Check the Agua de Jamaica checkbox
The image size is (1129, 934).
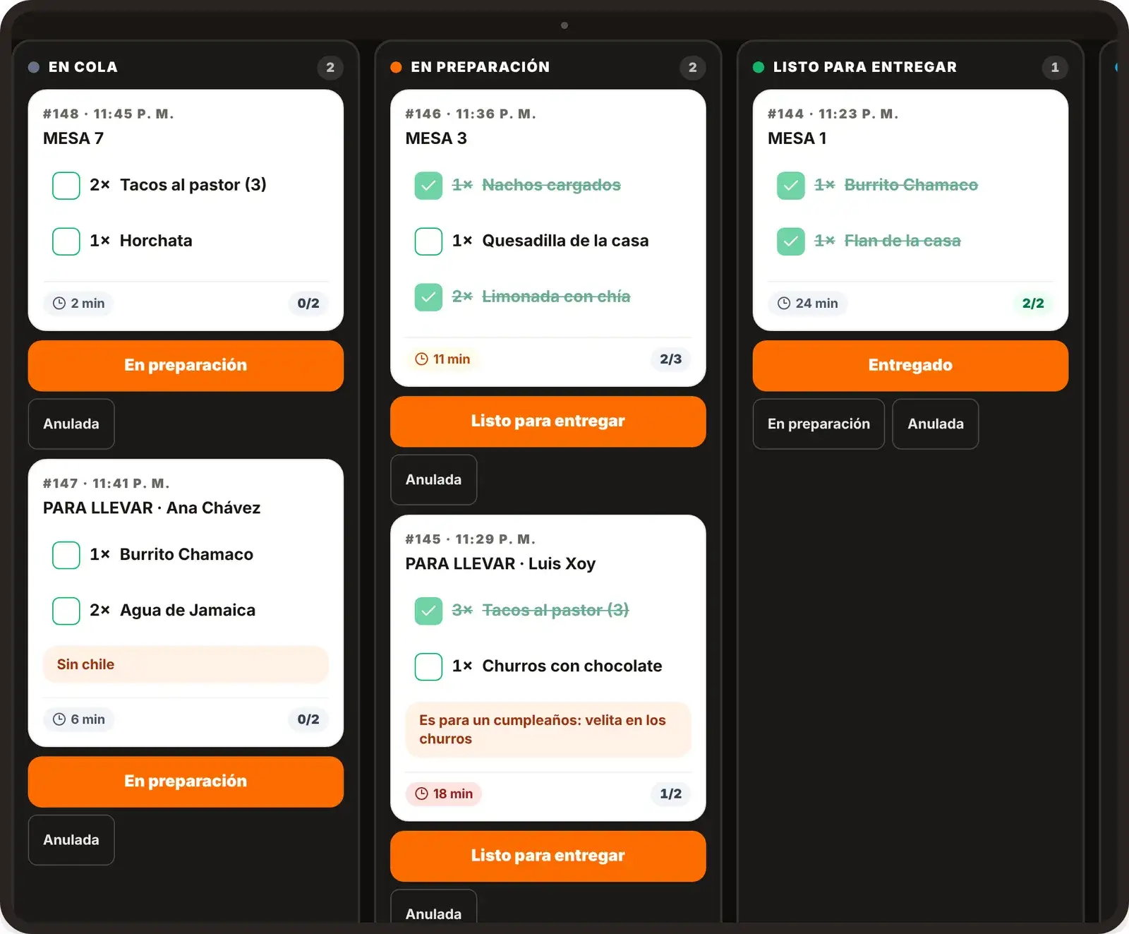pyautogui.click(x=66, y=611)
